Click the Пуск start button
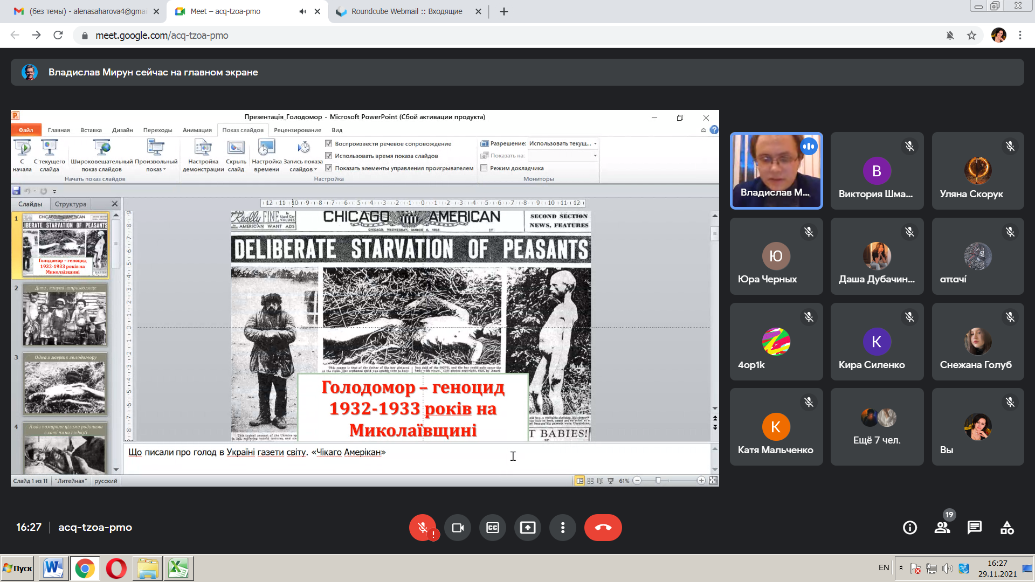The width and height of the screenshot is (1035, 582). coord(18,568)
